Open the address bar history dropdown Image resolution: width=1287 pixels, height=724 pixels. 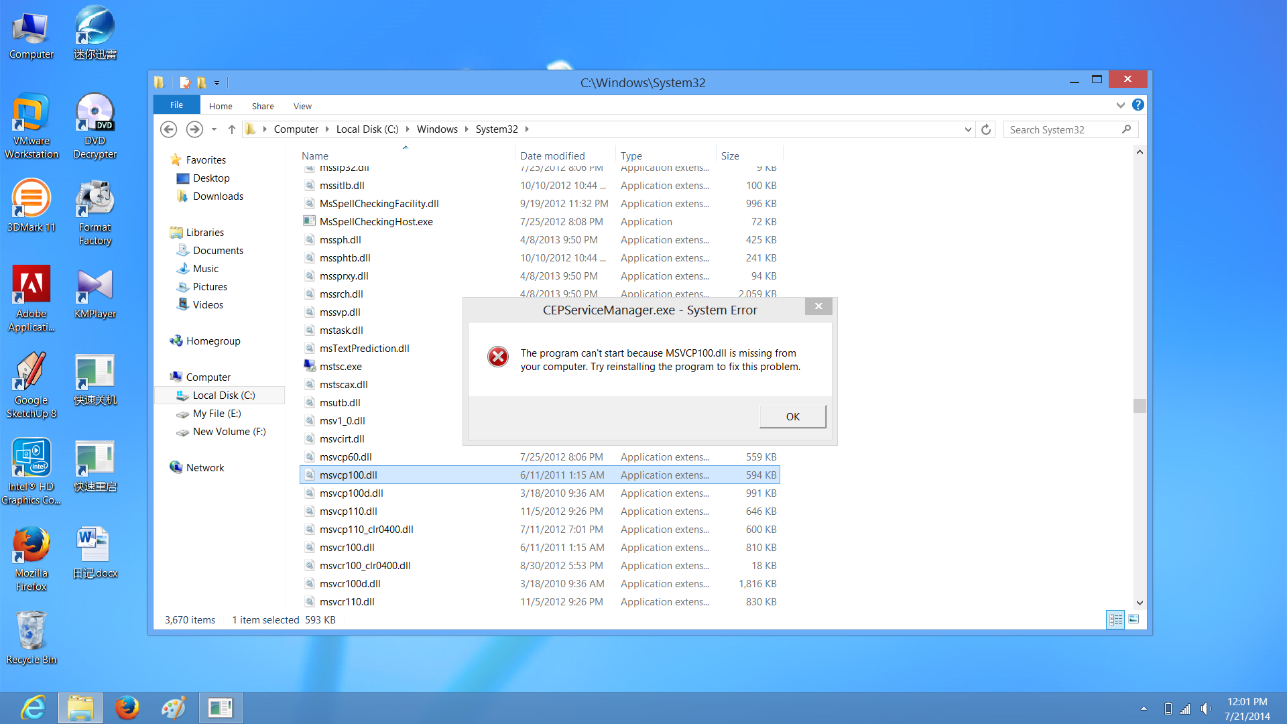(968, 129)
